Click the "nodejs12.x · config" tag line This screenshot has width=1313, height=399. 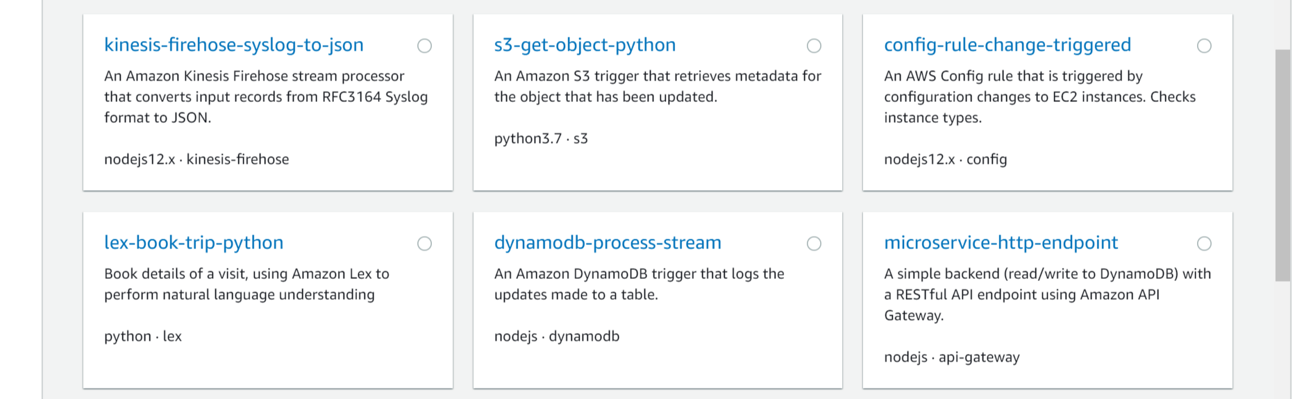945,160
